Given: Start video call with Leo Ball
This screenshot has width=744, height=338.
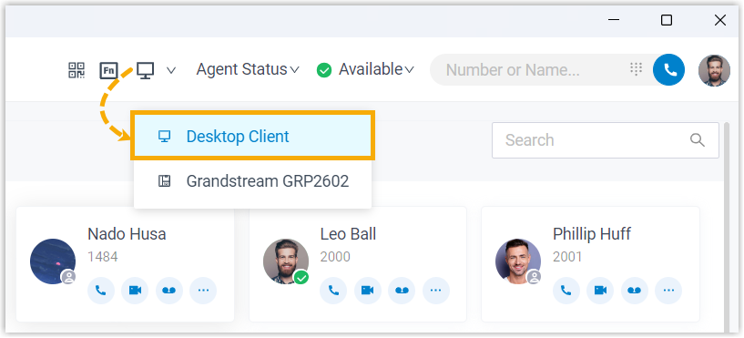Looking at the screenshot, I should click(x=367, y=290).
